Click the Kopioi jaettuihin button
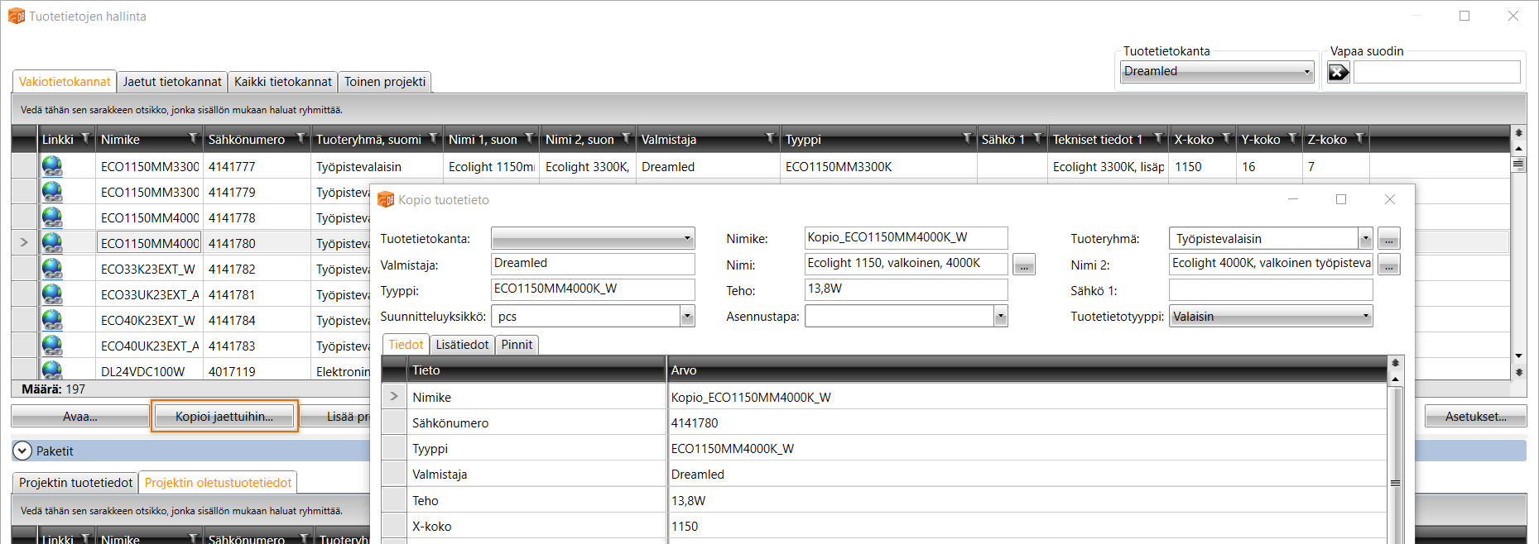The width and height of the screenshot is (1539, 544). click(224, 417)
